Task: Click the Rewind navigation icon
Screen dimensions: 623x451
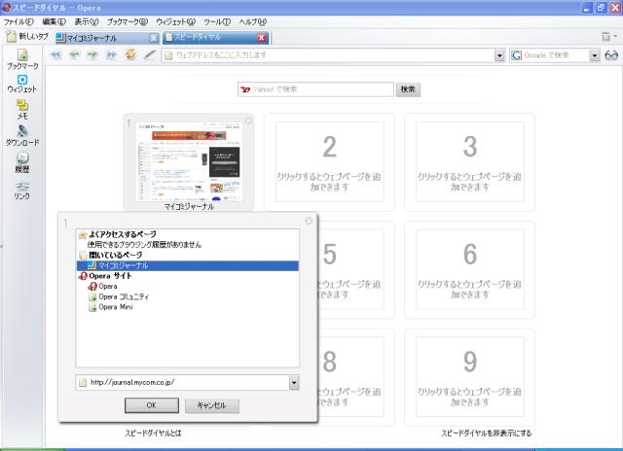Action: [55, 54]
